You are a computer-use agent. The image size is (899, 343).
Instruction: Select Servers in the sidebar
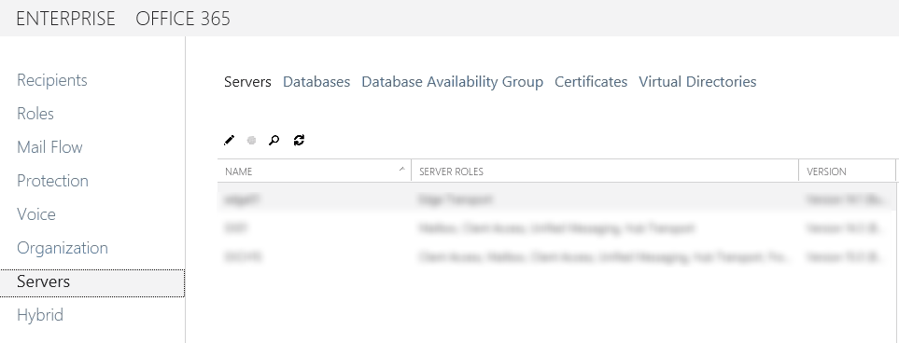(92, 282)
